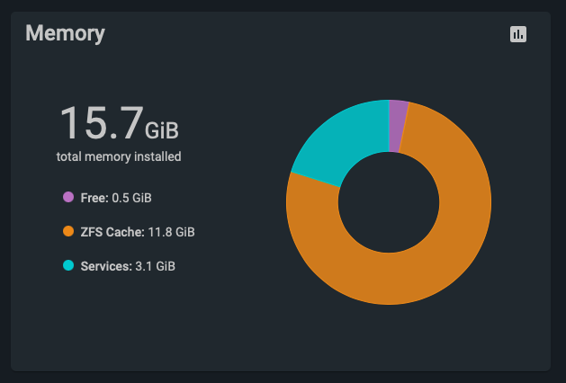Click the 3.1 GiB services value

pos(157,266)
